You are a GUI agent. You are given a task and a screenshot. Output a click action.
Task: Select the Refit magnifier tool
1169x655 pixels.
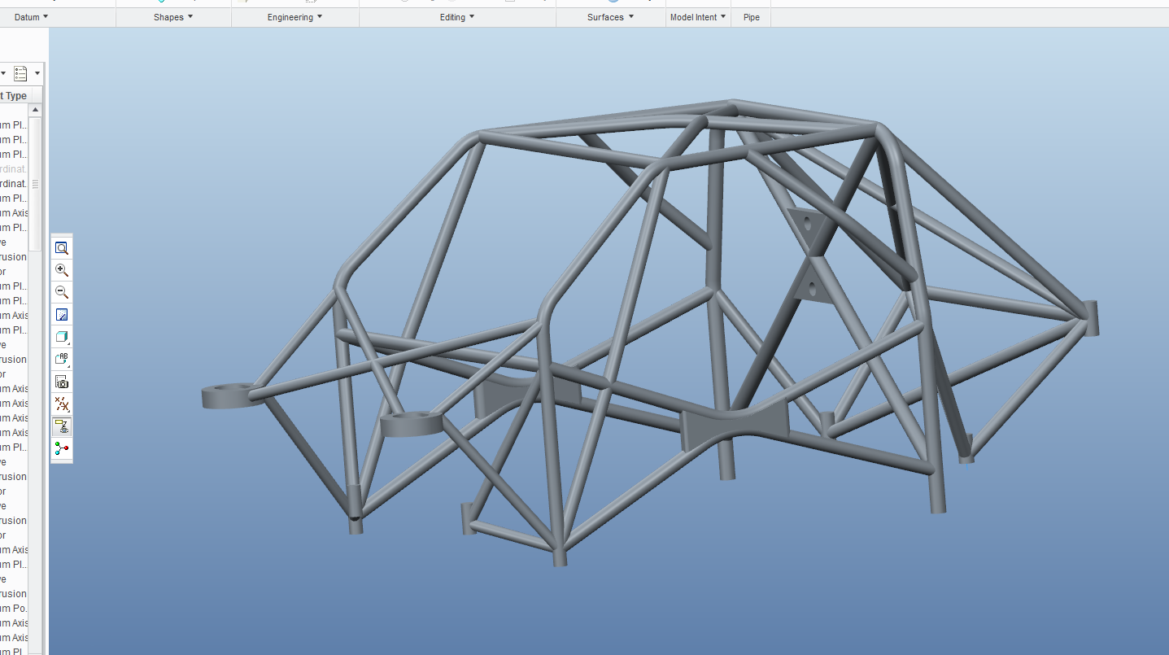[62, 247]
